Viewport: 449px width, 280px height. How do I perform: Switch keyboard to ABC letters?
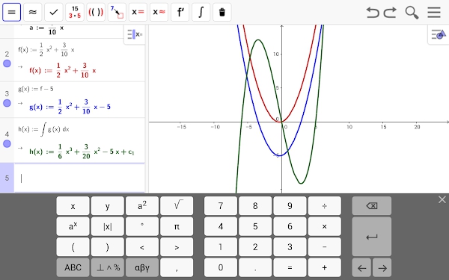tap(73, 267)
